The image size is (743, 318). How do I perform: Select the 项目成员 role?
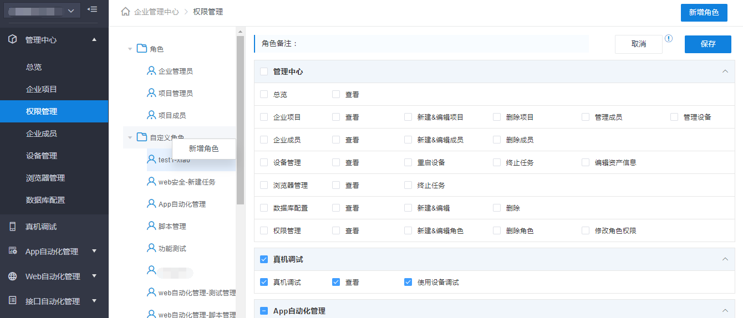coord(172,115)
